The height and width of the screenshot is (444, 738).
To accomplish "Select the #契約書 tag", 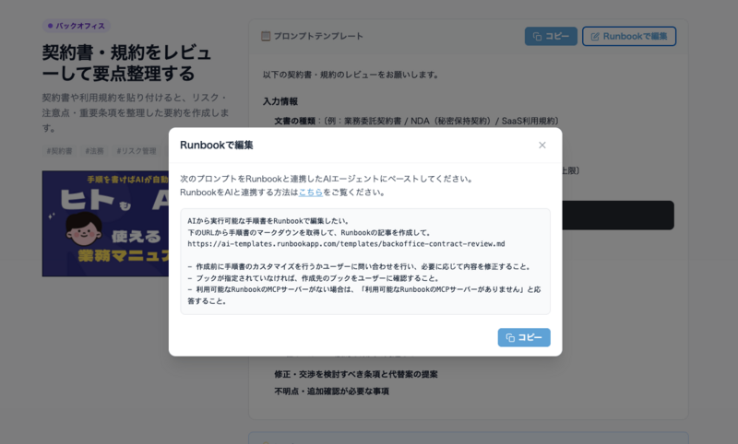I will (x=59, y=151).
